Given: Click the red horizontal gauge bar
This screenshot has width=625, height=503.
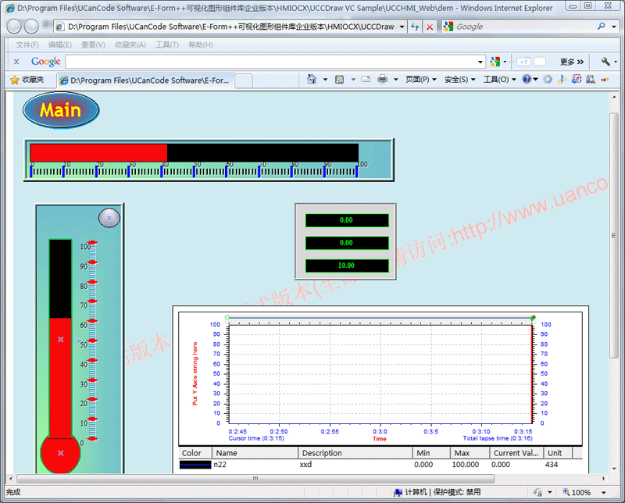Looking at the screenshot, I should click(98, 152).
